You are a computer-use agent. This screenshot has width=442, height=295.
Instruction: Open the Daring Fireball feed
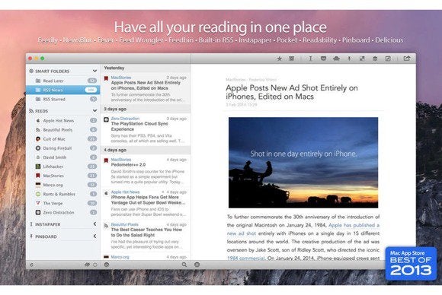[x=62, y=148]
